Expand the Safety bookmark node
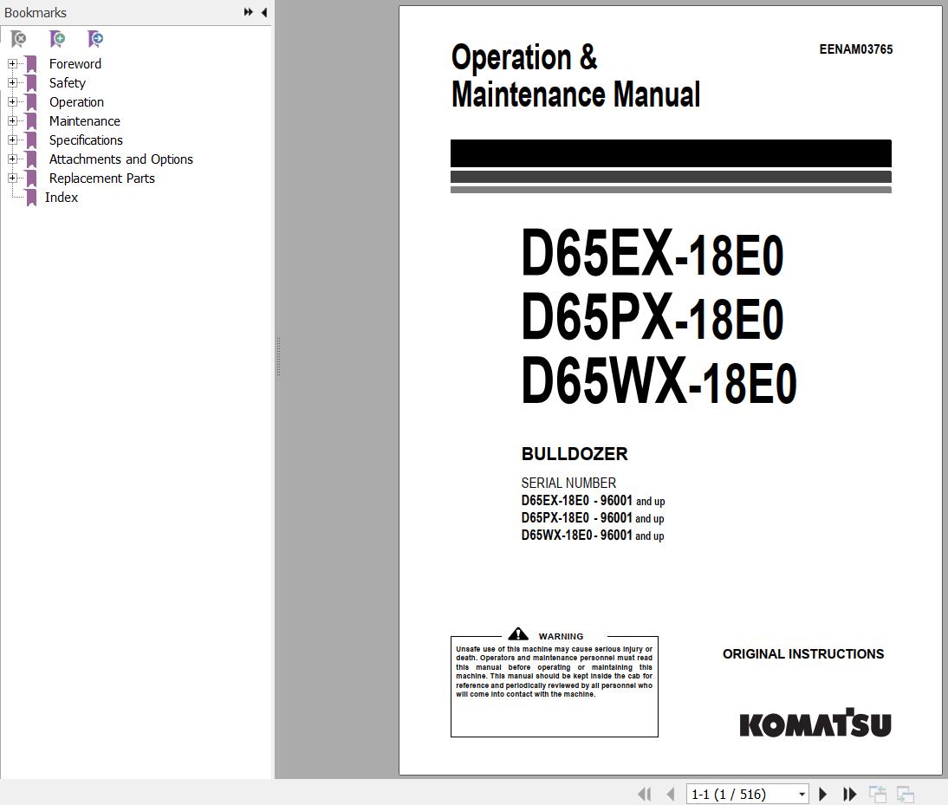The image size is (948, 805). [12, 83]
